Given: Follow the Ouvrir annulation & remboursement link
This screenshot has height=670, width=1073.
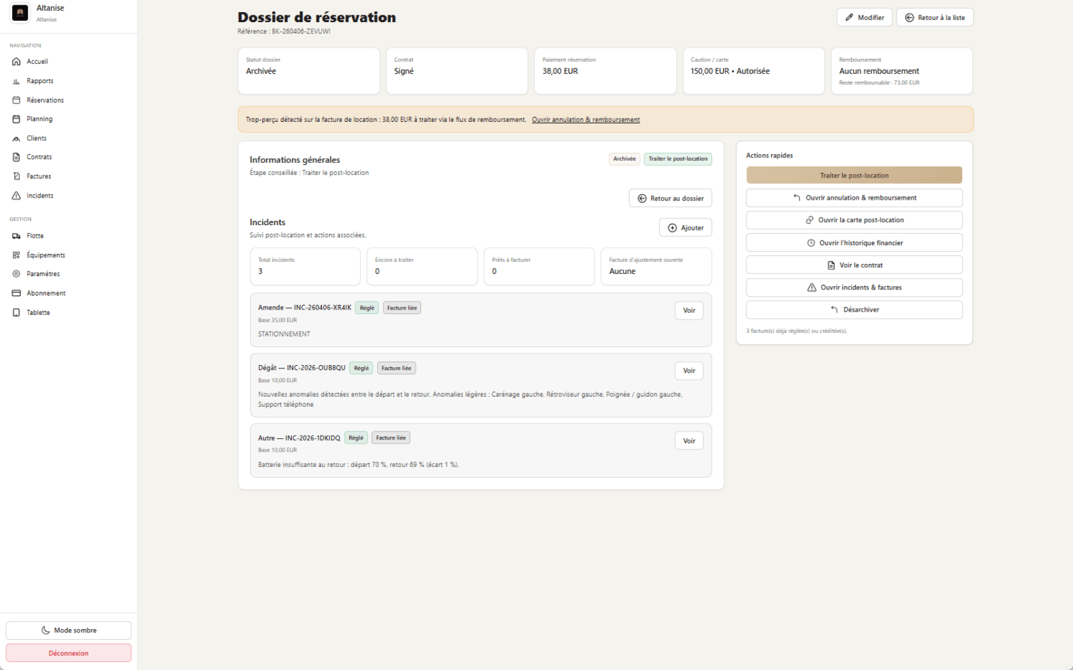Looking at the screenshot, I should click(x=585, y=120).
